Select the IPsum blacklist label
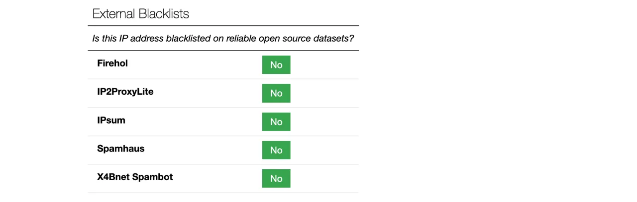 click(111, 120)
